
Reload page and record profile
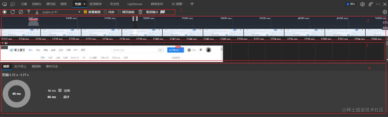click(13, 12)
